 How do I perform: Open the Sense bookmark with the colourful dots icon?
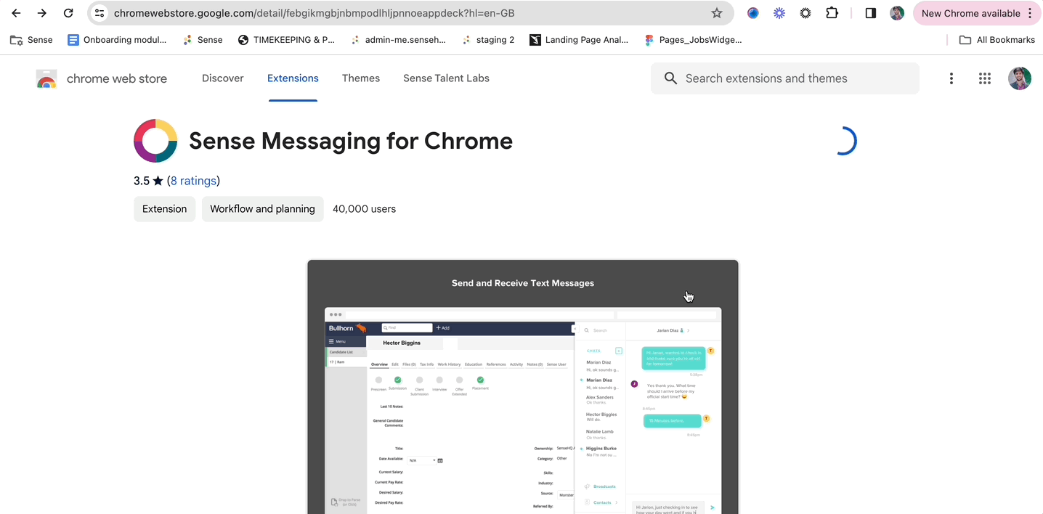click(x=203, y=40)
